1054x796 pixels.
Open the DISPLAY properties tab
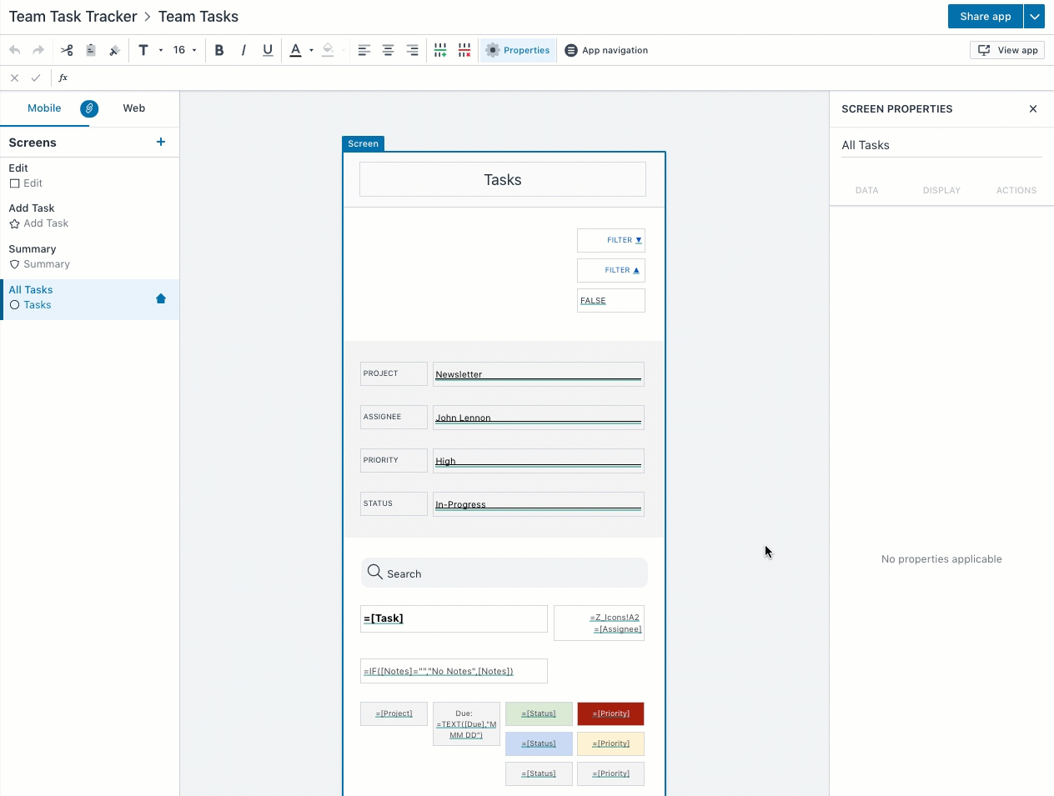point(941,190)
